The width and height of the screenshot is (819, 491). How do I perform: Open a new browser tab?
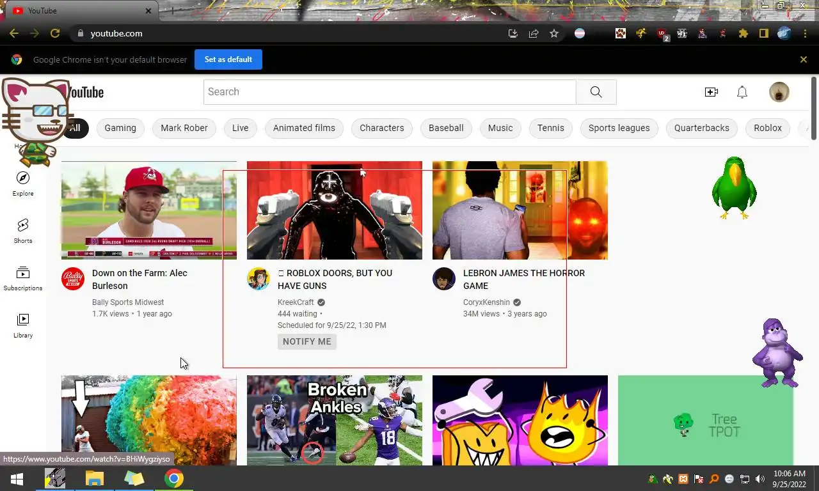click(172, 11)
